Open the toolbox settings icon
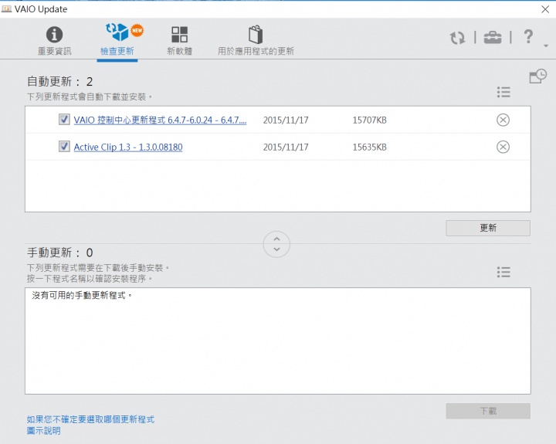Image resolution: width=556 pixels, height=444 pixels. coord(493,37)
